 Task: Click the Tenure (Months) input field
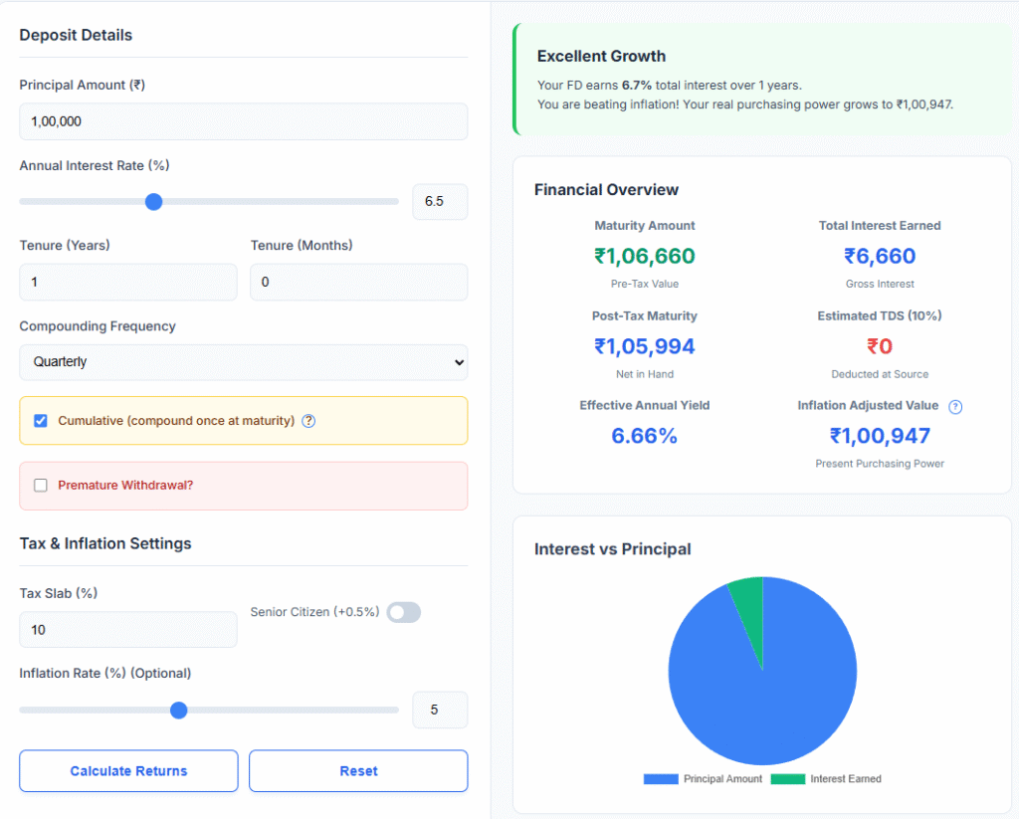358,282
